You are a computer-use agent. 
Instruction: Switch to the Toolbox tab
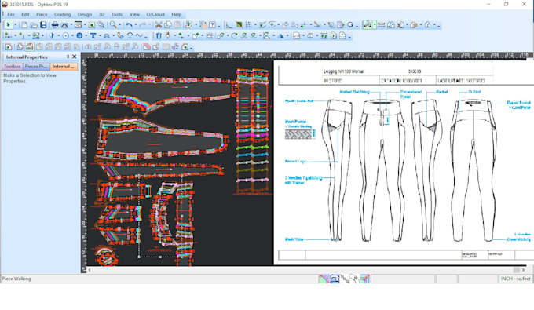[13, 67]
